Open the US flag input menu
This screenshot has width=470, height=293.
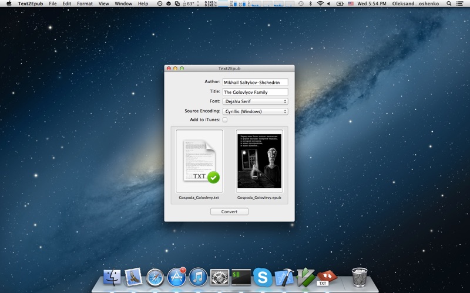coord(351,4)
